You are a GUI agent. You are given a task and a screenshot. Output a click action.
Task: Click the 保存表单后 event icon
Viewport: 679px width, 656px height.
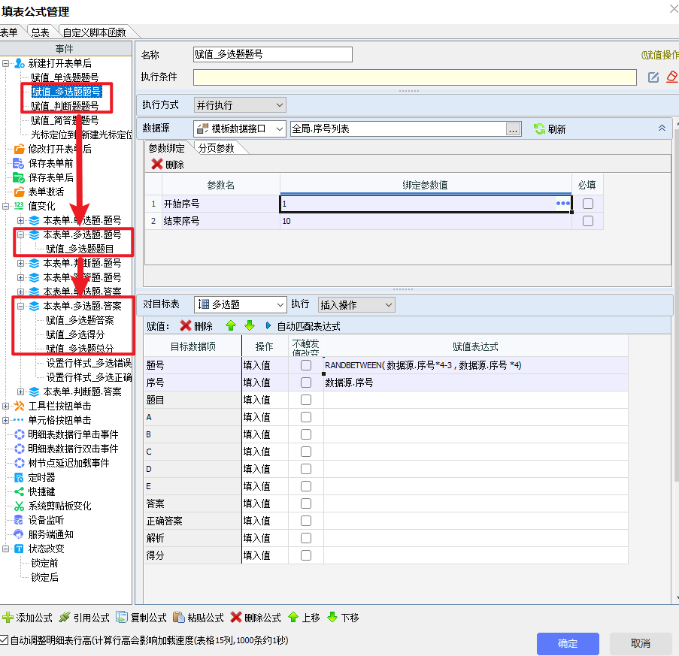pos(19,177)
